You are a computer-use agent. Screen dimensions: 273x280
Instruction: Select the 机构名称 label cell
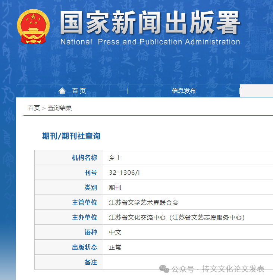[x=69, y=158]
